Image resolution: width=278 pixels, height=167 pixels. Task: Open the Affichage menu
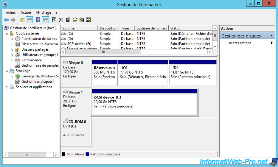click(x=43, y=13)
